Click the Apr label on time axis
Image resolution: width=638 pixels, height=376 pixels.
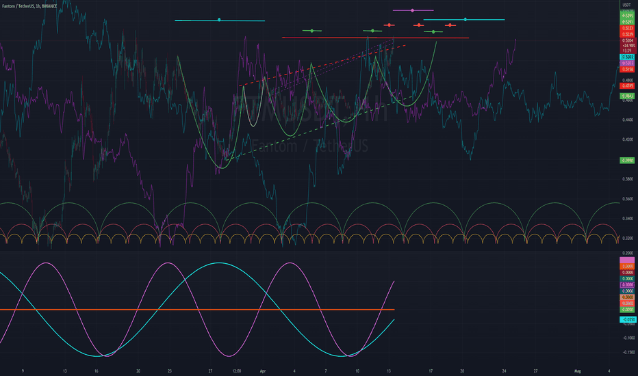pyautogui.click(x=263, y=371)
